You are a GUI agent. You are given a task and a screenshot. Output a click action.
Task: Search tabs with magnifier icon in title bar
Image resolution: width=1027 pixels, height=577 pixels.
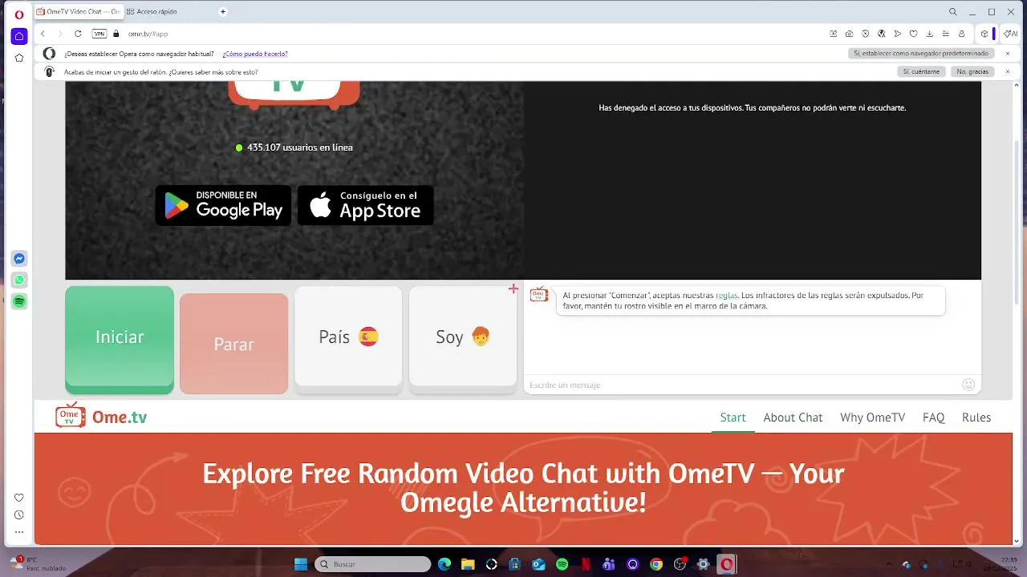click(x=952, y=12)
